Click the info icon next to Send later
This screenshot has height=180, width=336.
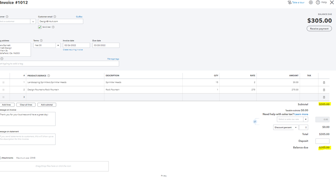(x=53, y=27)
